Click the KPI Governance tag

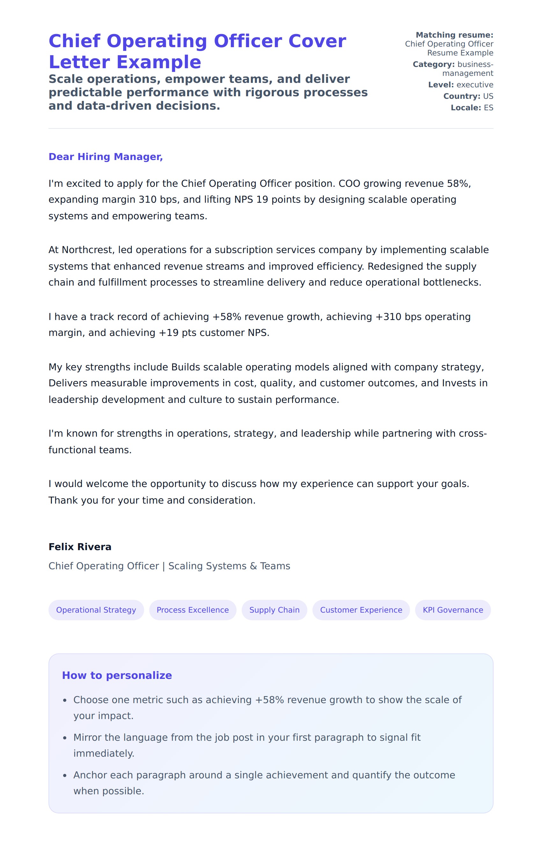tap(453, 610)
